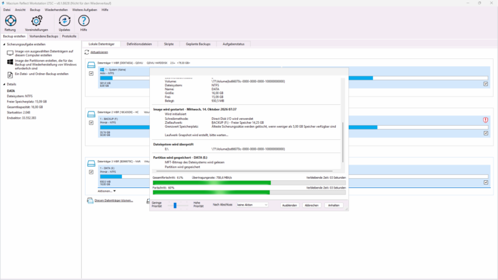
Task: Open the Datei menu
Action: (6, 10)
